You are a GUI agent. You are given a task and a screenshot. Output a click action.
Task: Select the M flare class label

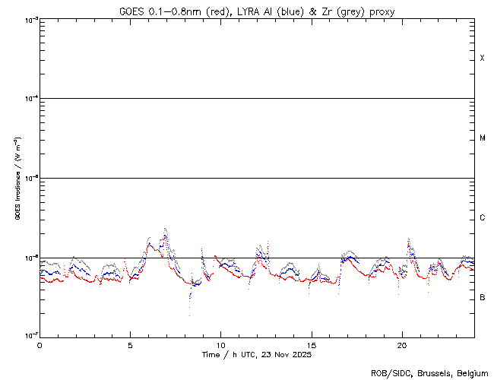pyautogui.click(x=482, y=138)
